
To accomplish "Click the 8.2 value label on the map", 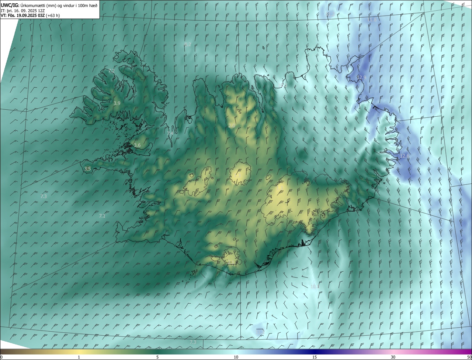I will (x=188, y=45).
